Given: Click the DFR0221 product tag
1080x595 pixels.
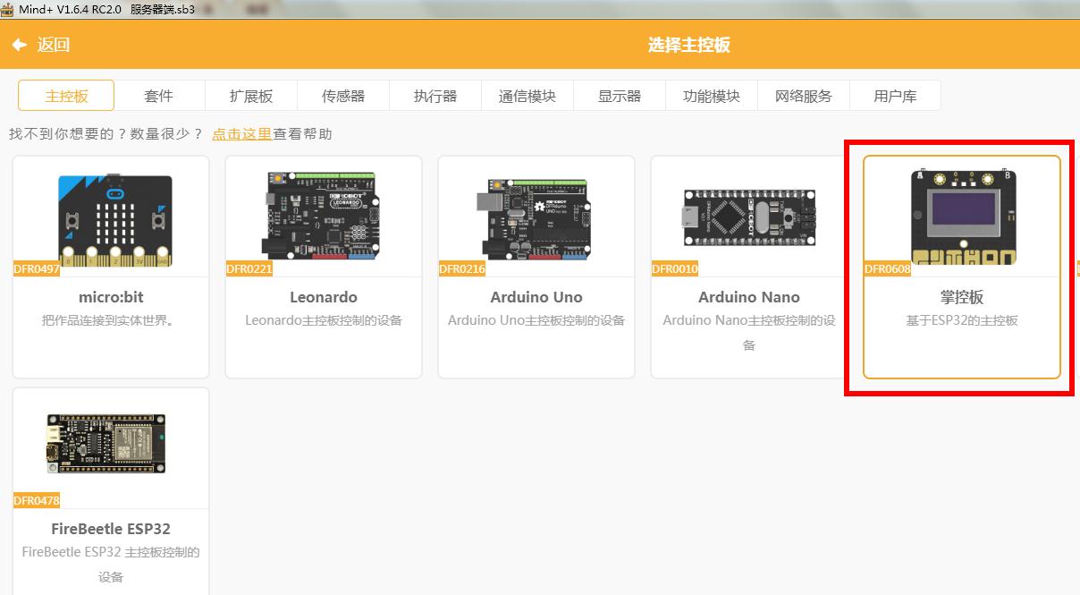Looking at the screenshot, I should pyautogui.click(x=249, y=269).
